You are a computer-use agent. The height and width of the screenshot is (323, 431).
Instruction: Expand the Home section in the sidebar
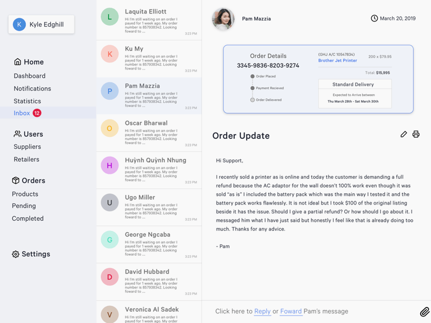31,62
